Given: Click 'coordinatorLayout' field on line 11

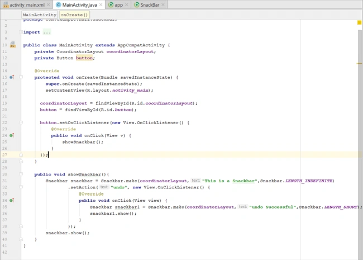Looking at the screenshot, I should (x=130, y=51).
